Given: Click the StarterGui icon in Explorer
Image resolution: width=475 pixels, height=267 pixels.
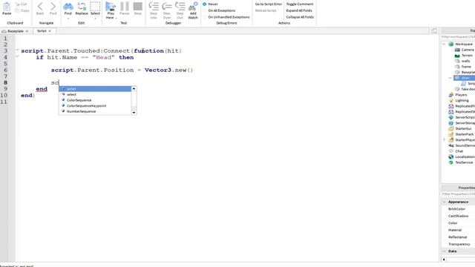Looking at the screenshot, I should click(x=451, y=128).
